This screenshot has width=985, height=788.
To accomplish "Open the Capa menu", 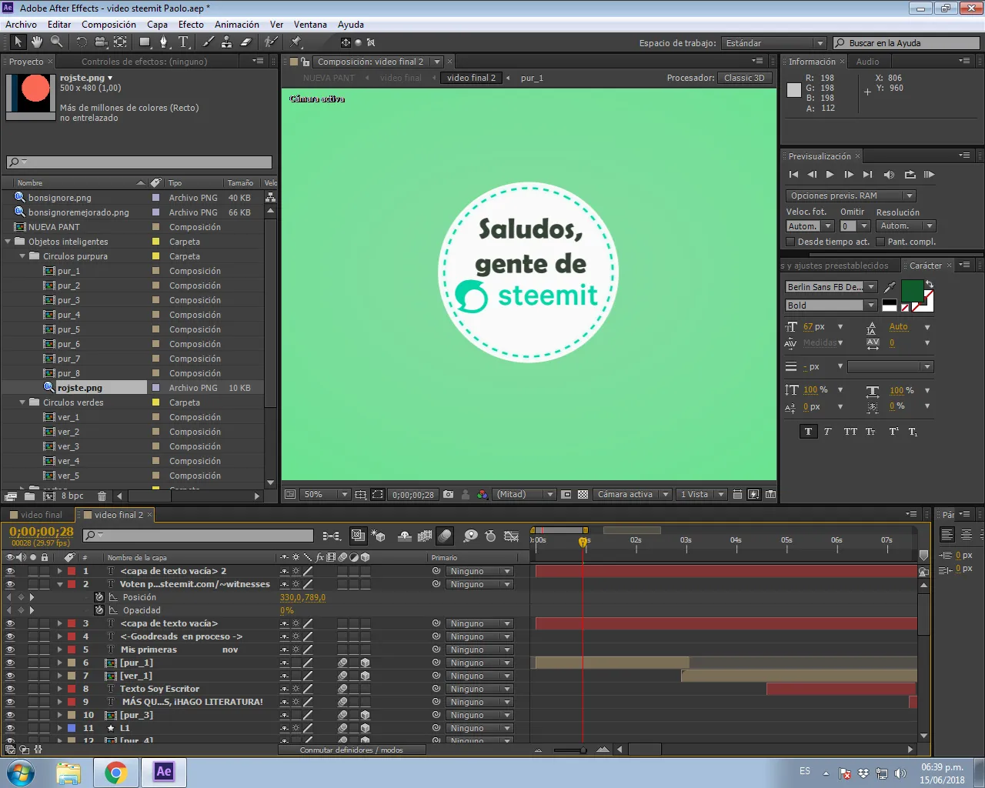I will [157, 25].
